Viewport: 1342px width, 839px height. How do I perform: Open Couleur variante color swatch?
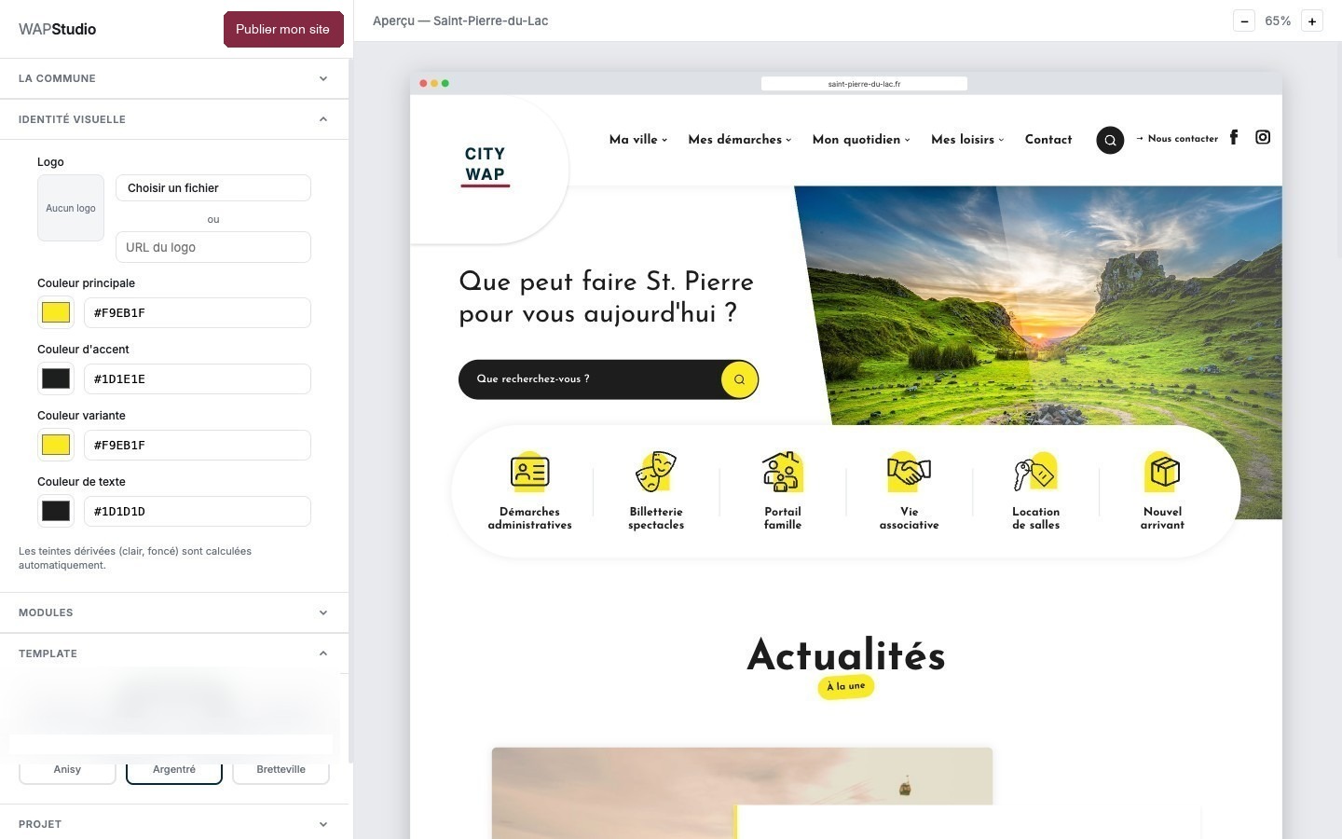point(56,445)
